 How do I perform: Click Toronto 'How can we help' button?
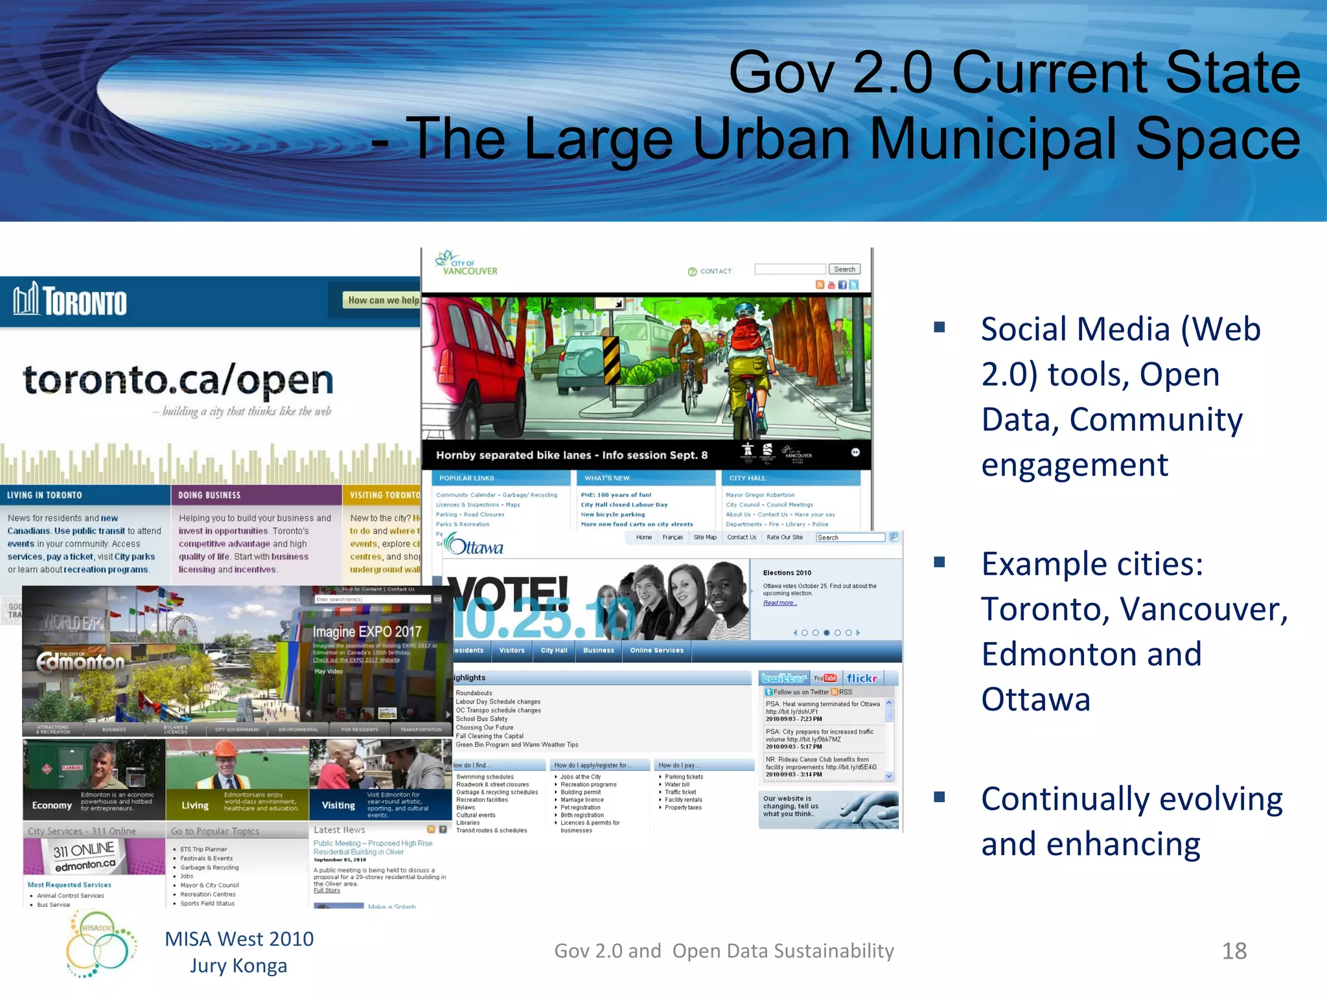click(x=382, y=300)
